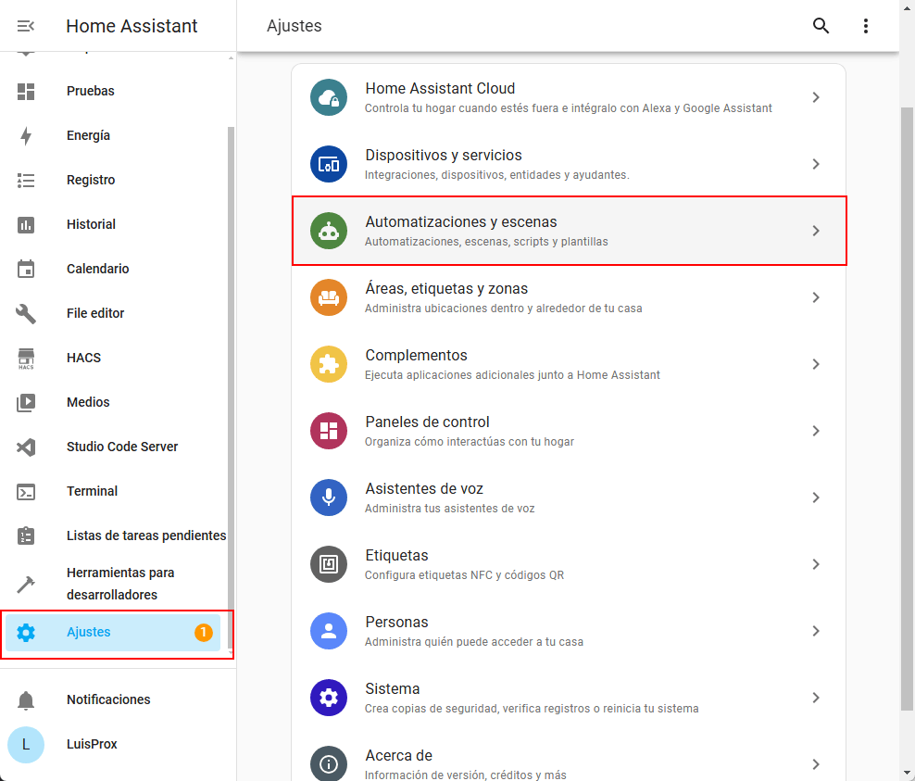Open Studio Code Server in sidebar
The image size is (915, 781).
121,447
